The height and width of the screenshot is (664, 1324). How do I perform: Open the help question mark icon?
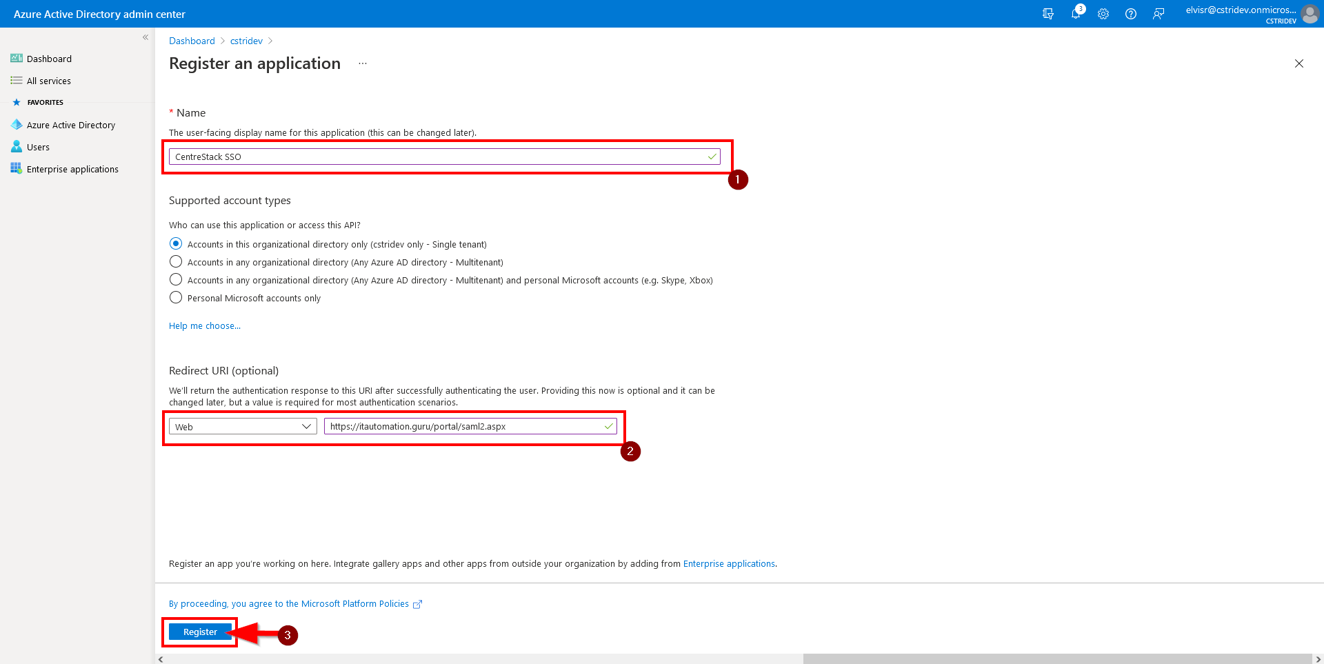1131,14
